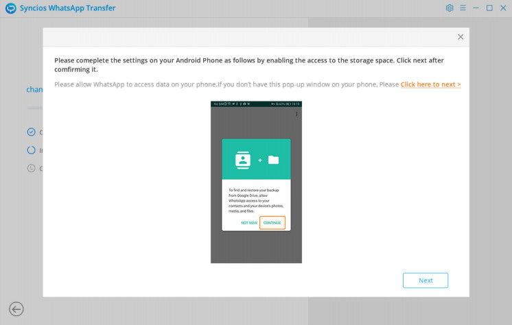Click the Android phone tutorial screenshot
The height and width of the screenshot is (325, 512).
(256, 182)
